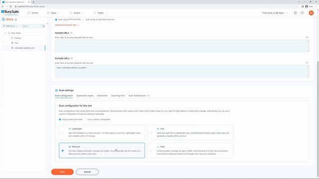Click the Balanced mode icon
This screenshot has height=179, width=319.
click(70, 147)
